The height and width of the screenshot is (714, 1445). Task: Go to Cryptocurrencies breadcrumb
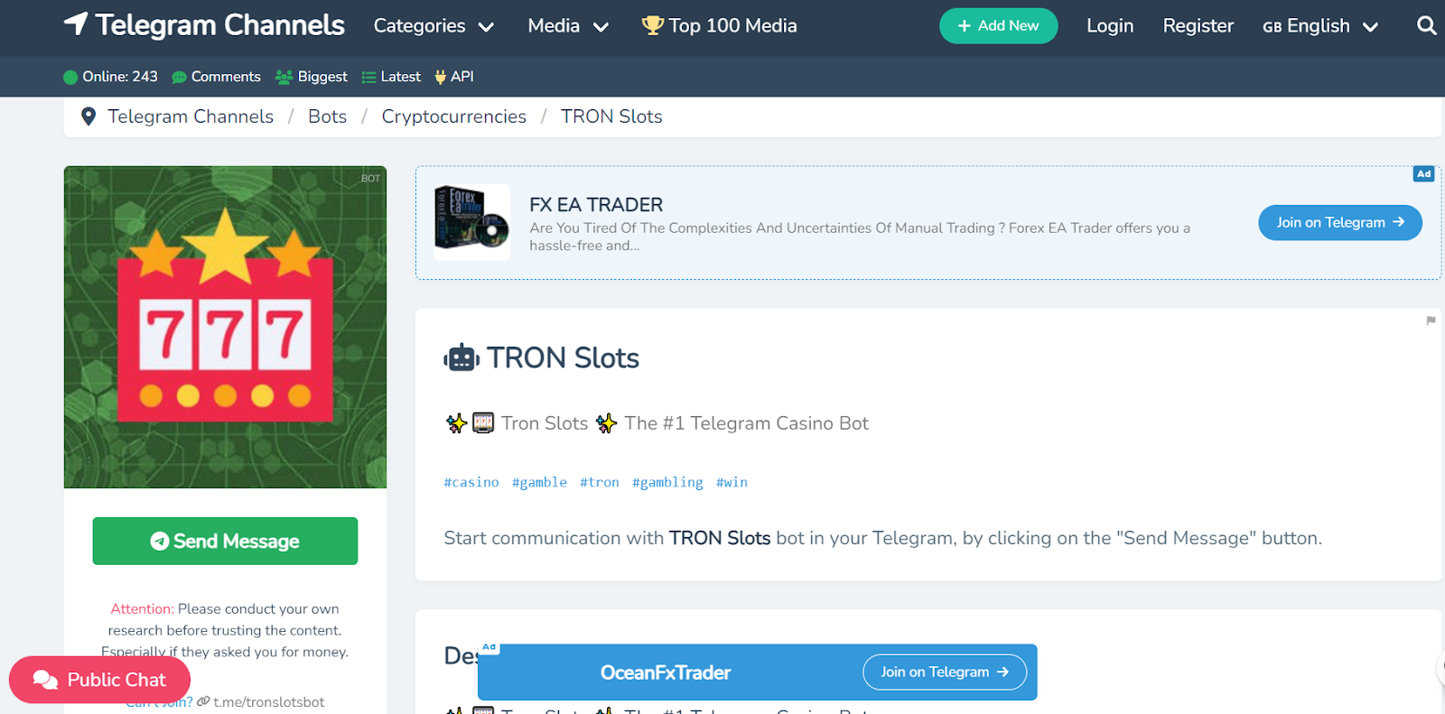[453, 116]
